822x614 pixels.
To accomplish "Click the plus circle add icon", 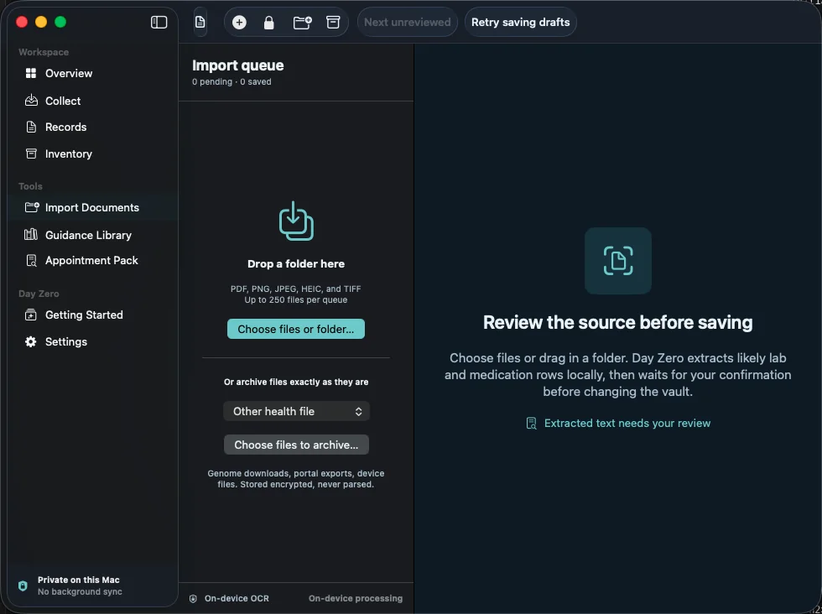I will (x=239, y=22).
